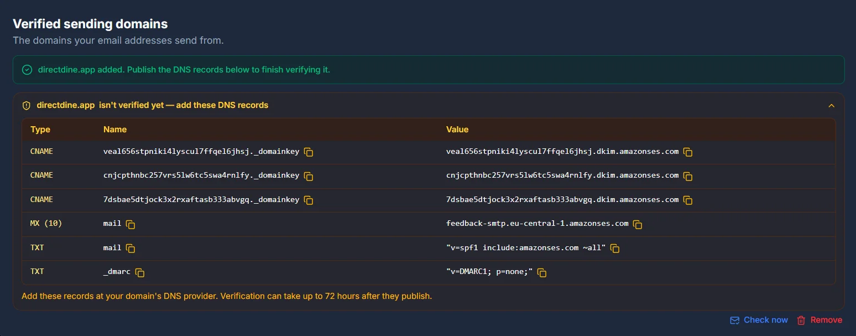Copy the feedback-smtp.eu-central-1.amazonses.com value

[638, 224]
